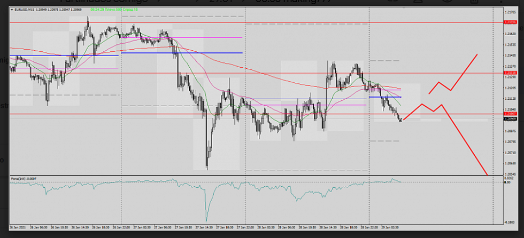524x238 pixels.
Task: Click the lowest candle wick of the chart
Action: pos(207,169)
